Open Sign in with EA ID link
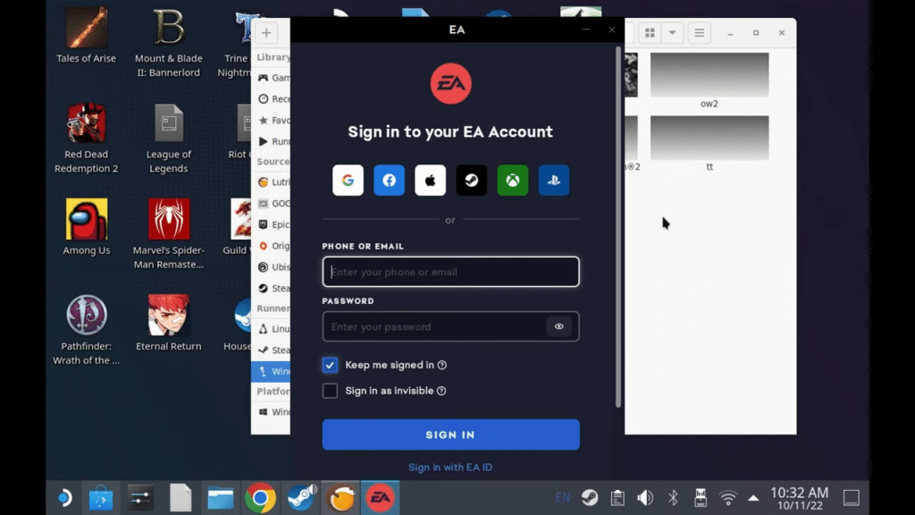 (450, 467)
